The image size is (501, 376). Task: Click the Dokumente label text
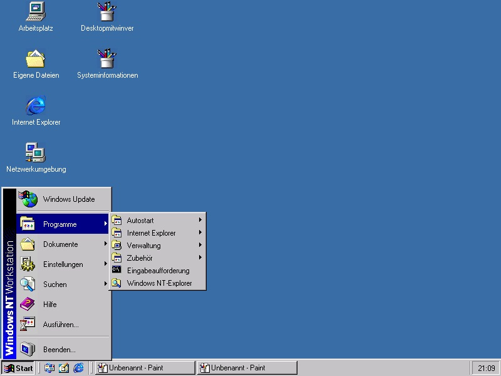pos(60,244)
